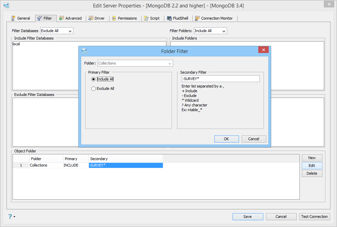Click the row number 1 cell
This screenshot has height=227, width=337.
21,166
